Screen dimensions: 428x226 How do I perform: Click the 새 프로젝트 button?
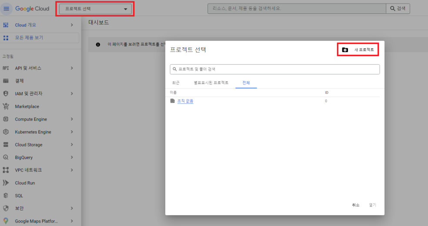[x=358, y=50]
